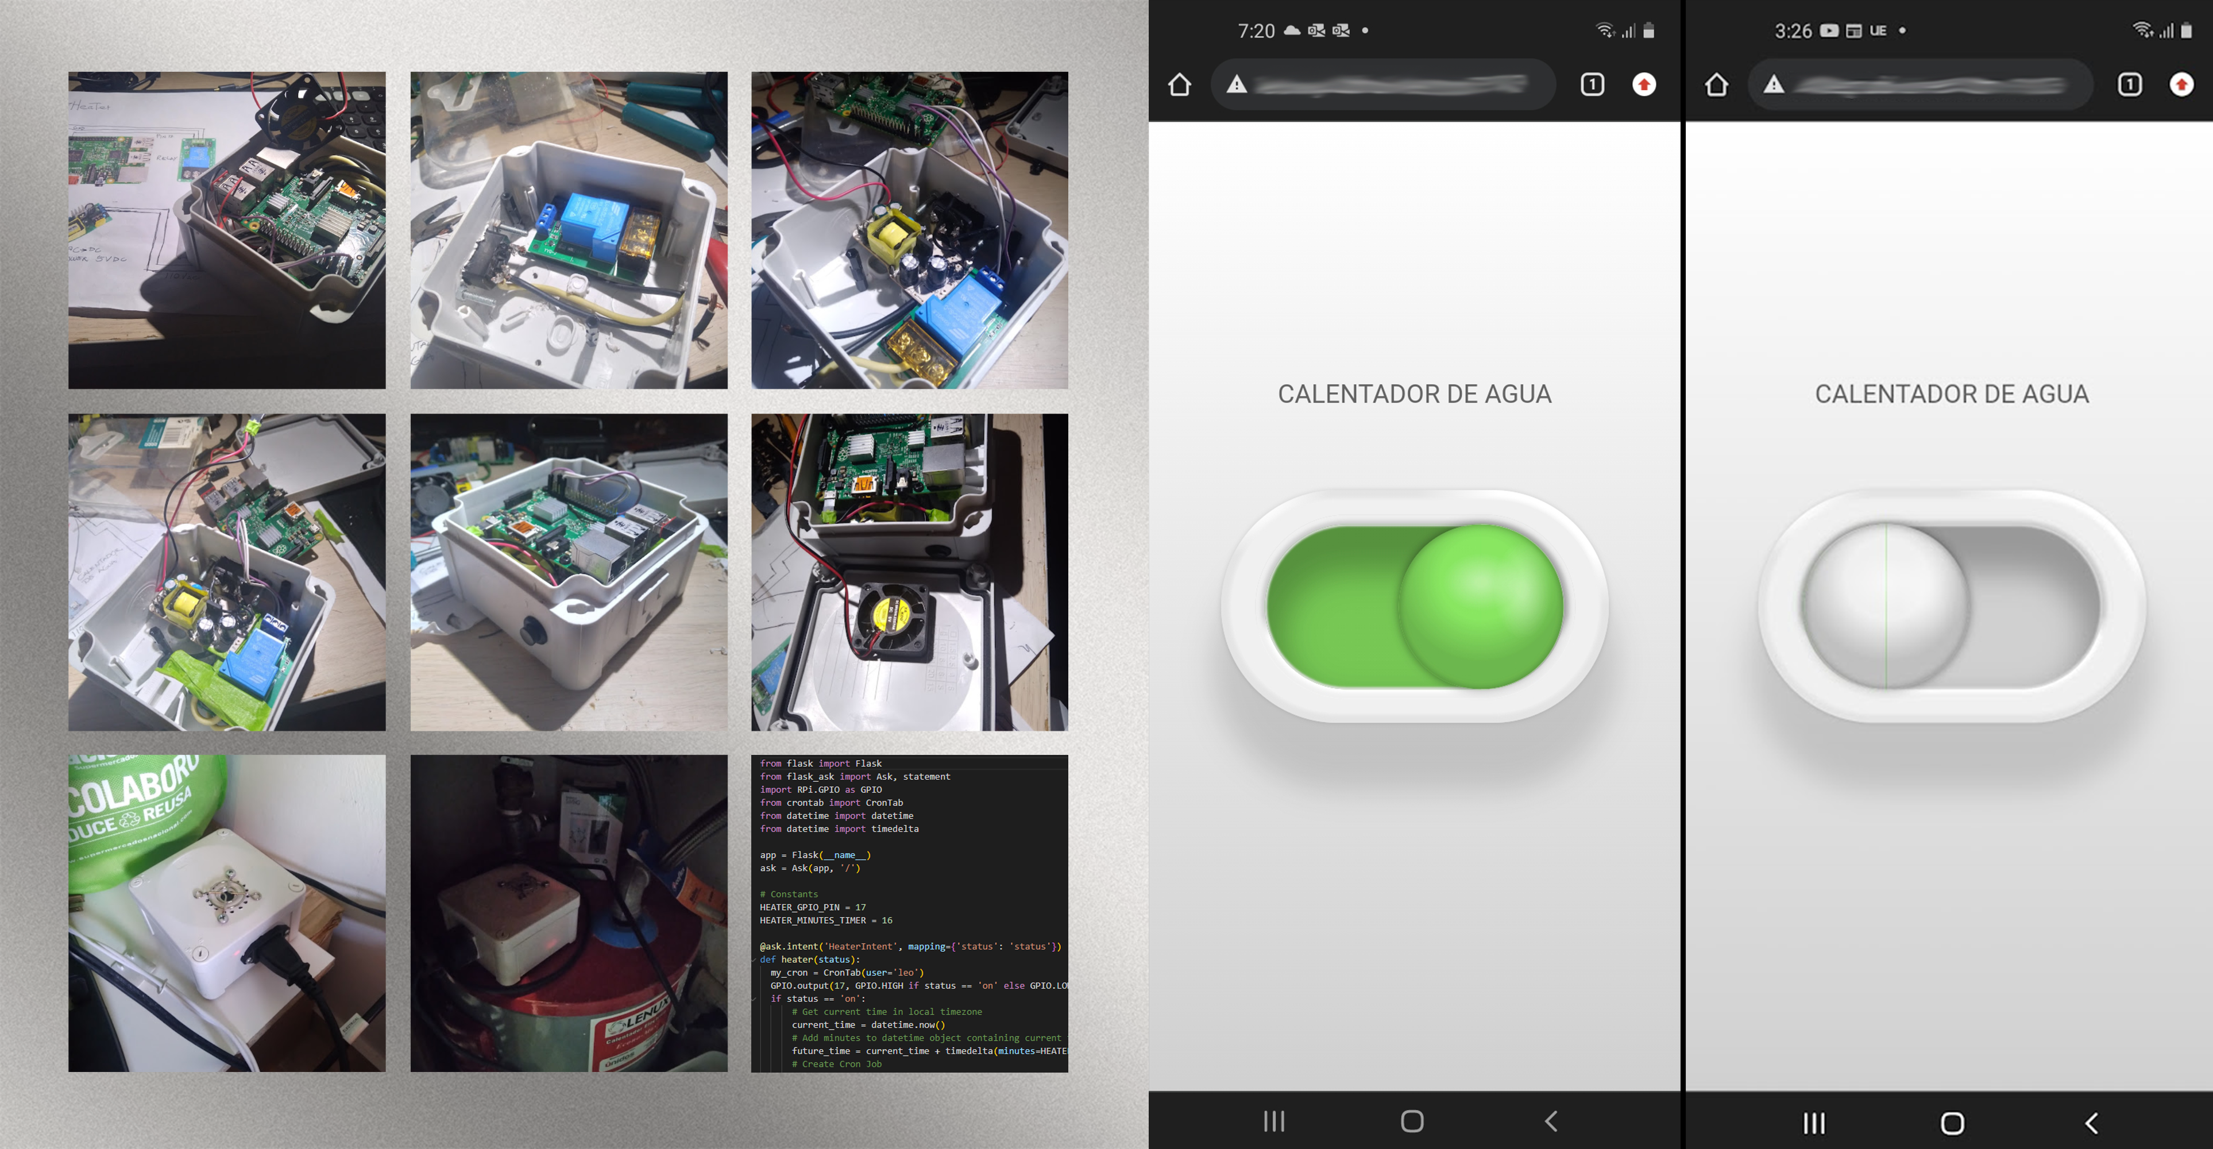Screen dimensions: 2213x1149
Task: Tap the battery icon on the 3:26 phone
Action: 2187,30
